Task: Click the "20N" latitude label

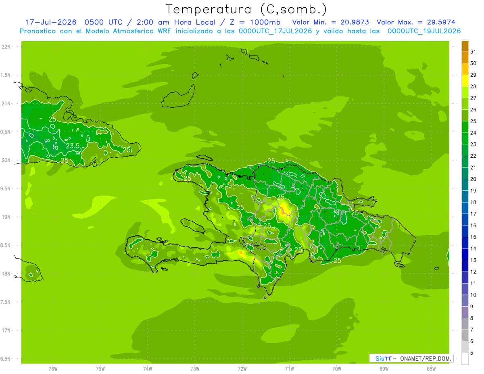Action: tap(6, 160)
